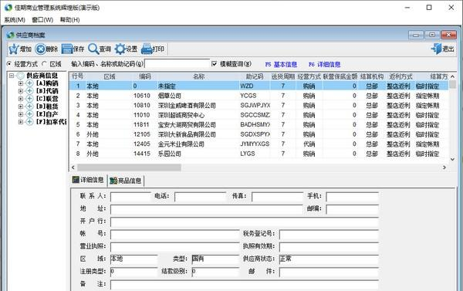Click the 税务登记号 input field
Viewport: 463px width, 291px height.
(329, 235)
